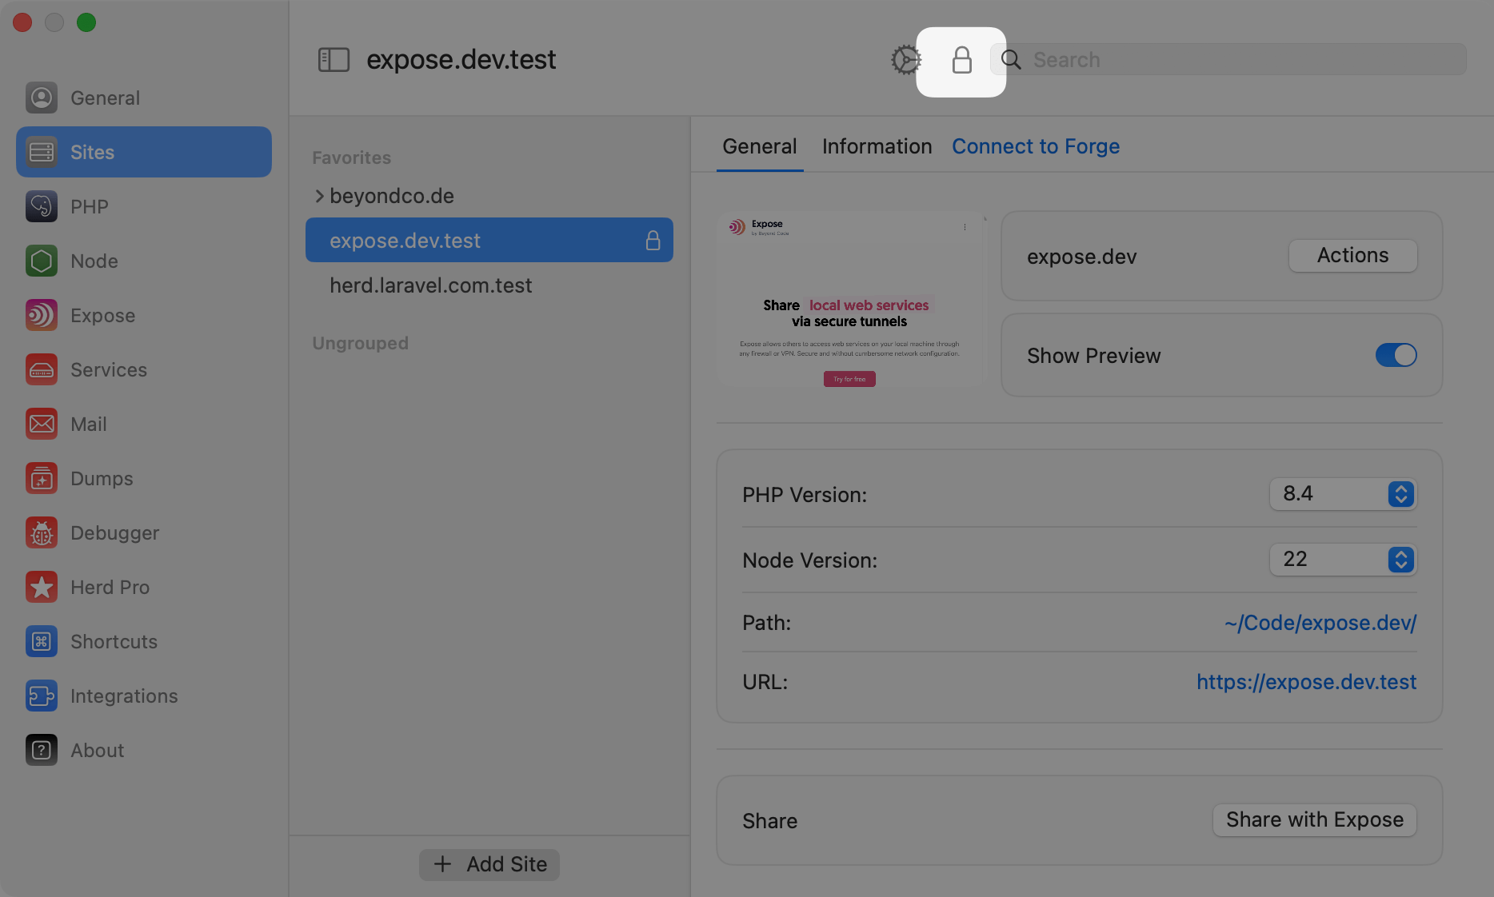Open the Node Version 22 dropdown

(x=1343, y=560)
